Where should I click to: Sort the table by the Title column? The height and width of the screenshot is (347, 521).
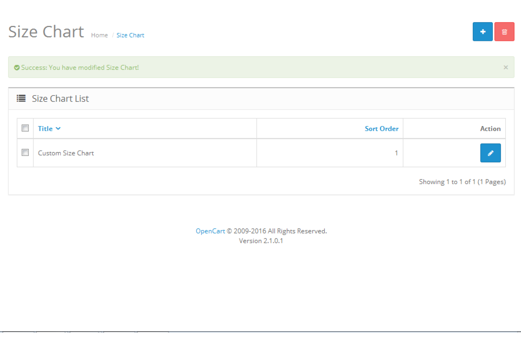(x=45, y=128)
